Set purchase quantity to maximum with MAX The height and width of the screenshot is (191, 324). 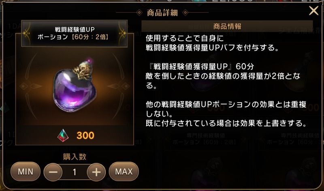124,172
